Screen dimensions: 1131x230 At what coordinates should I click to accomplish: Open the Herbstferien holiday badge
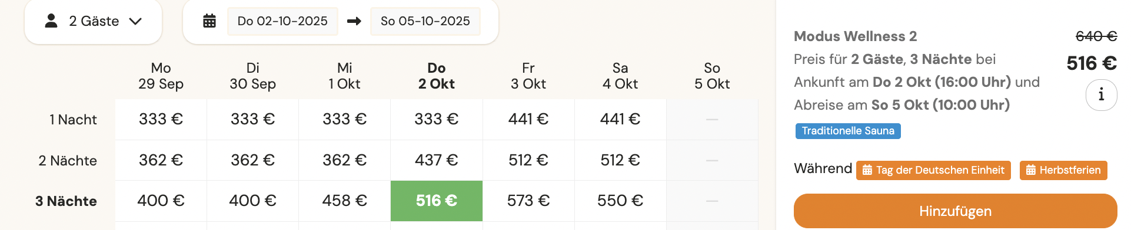pyautogui.click(x=1063, y=170)
